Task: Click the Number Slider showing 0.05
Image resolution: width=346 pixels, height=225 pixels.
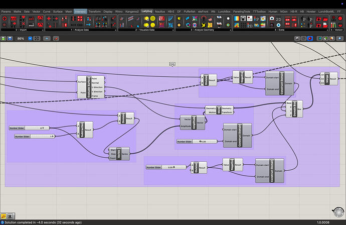Action: pos(166,167)
